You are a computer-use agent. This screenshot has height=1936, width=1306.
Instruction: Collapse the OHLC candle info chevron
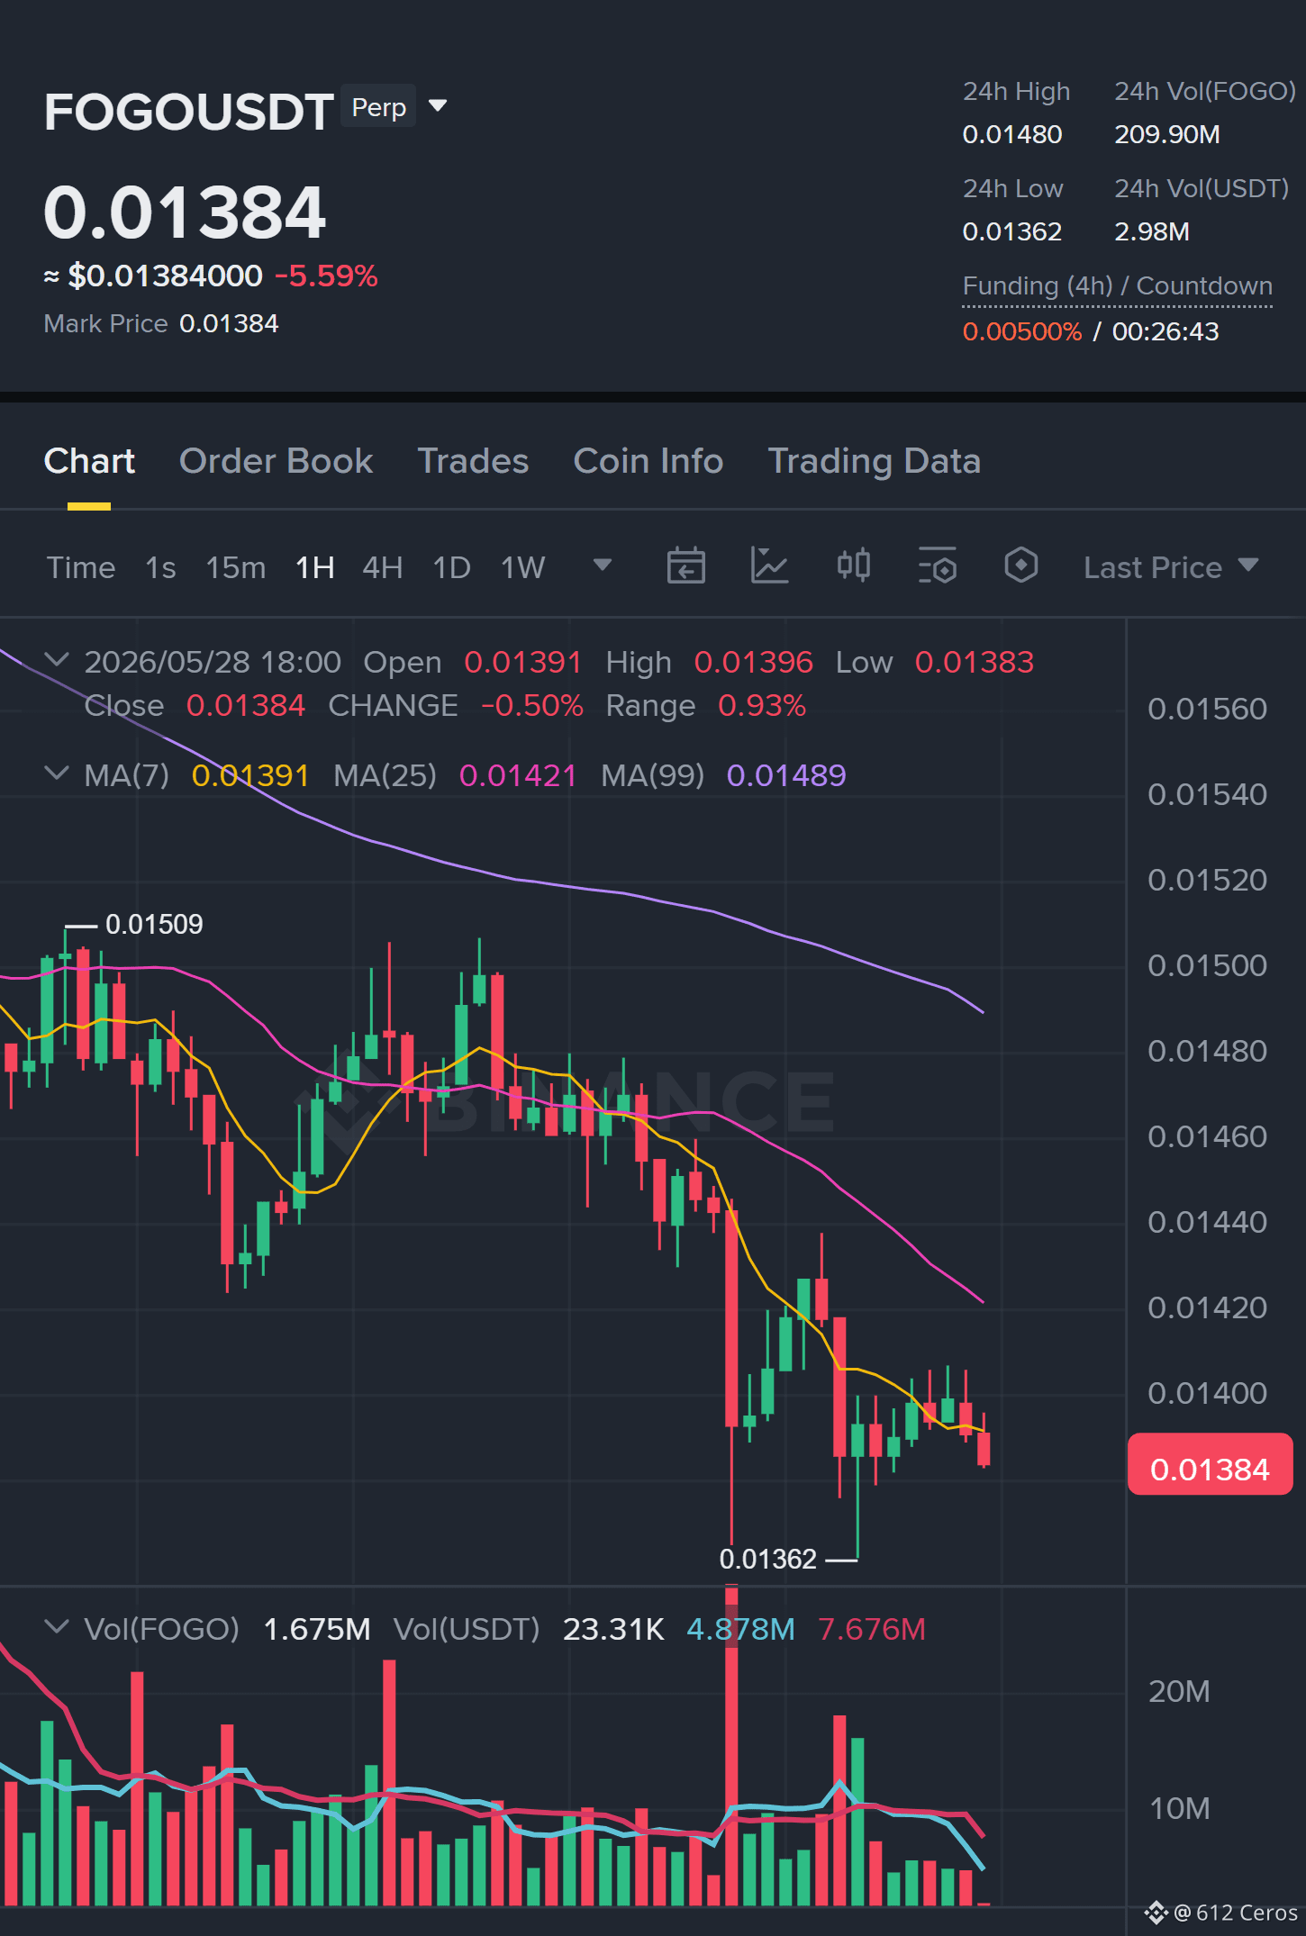pos(56,660)
